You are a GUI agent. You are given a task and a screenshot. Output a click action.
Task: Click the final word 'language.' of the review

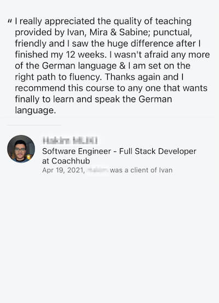tap(36, 110)
